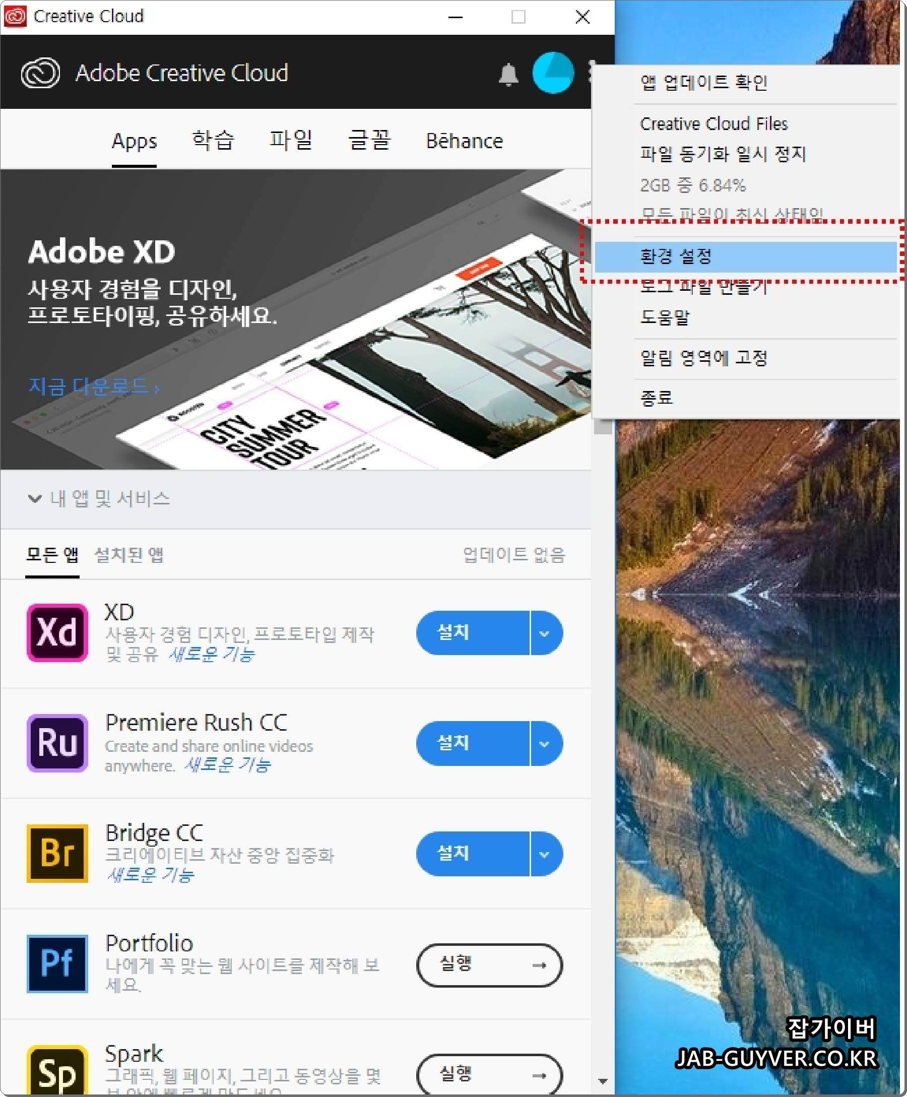907x1097 pixels.
Task: Open the notifications bell
Action: click(508, 74)
